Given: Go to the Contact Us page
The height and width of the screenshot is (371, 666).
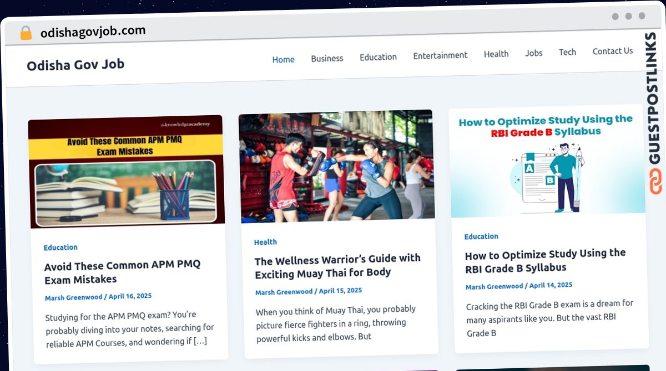Looking at the screenshot, I should [x=613, y=51].
